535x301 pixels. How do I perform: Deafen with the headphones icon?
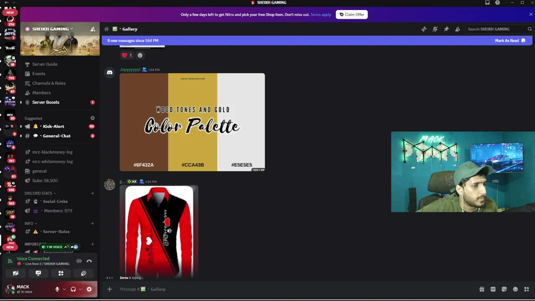tap(73, 289)
